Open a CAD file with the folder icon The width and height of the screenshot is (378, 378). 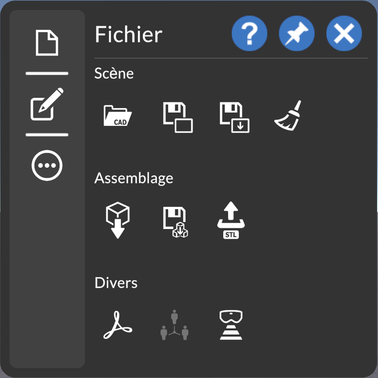(117, 116)
